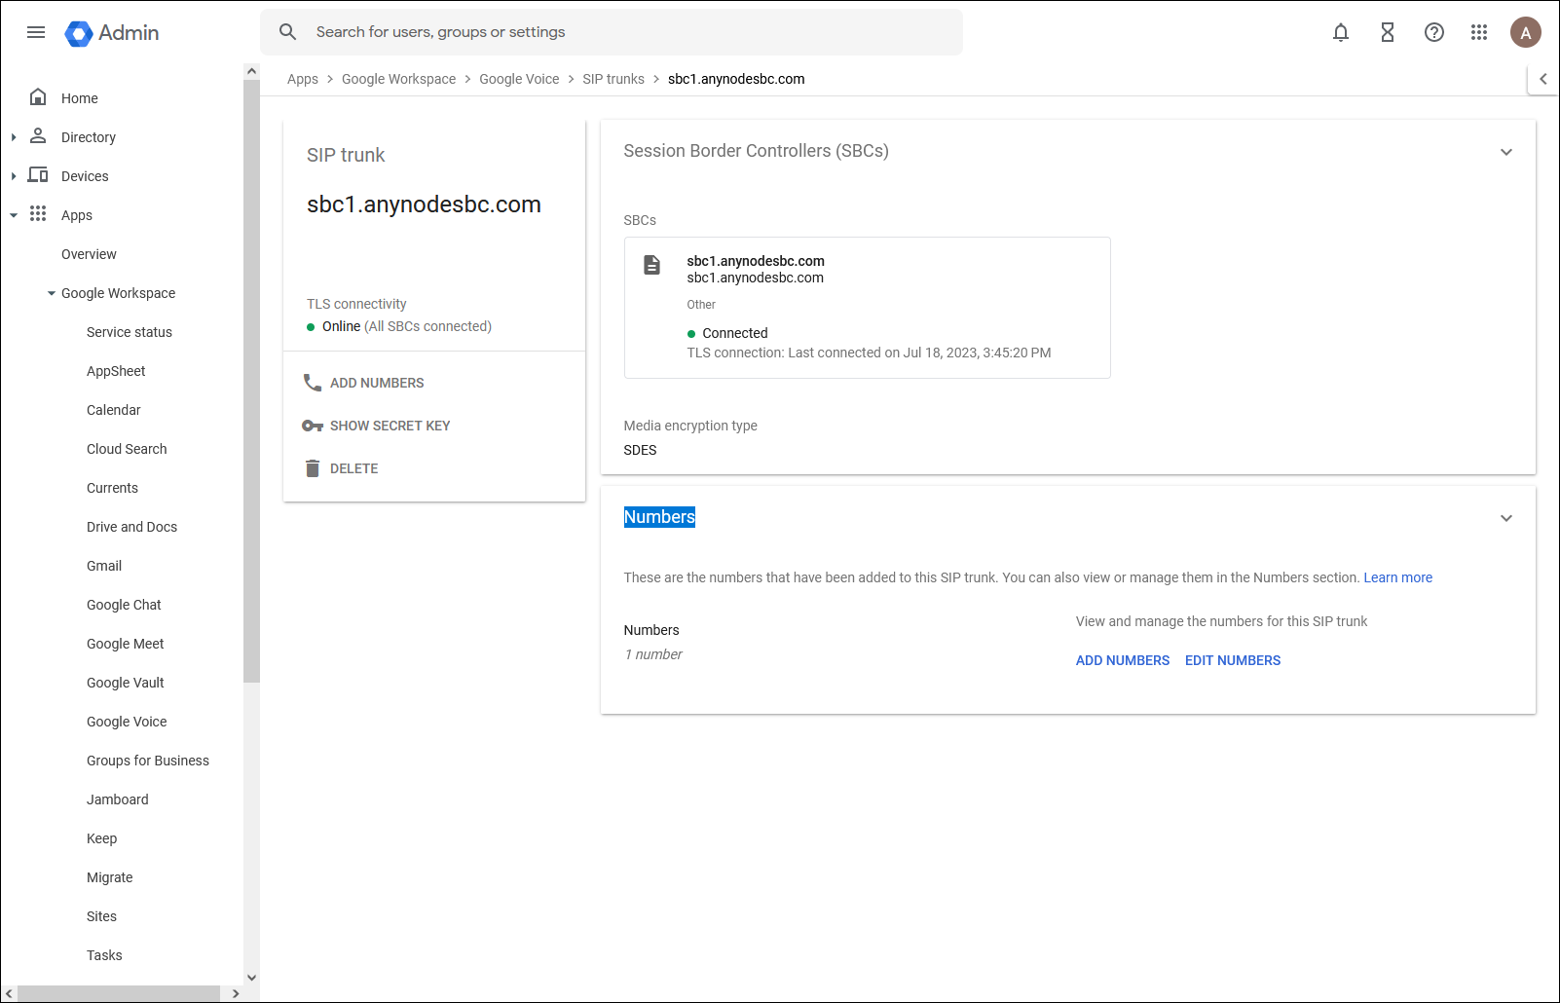Click ADD NUMBERS in Numbers section
The height and width of the screenshot is (1003, 1560).
[x=1123, y=660]
